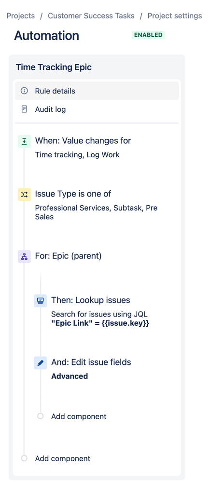Screen dimensions: 210x483
Task: Click the Rule details info icon
Action: tap(24, 91)
